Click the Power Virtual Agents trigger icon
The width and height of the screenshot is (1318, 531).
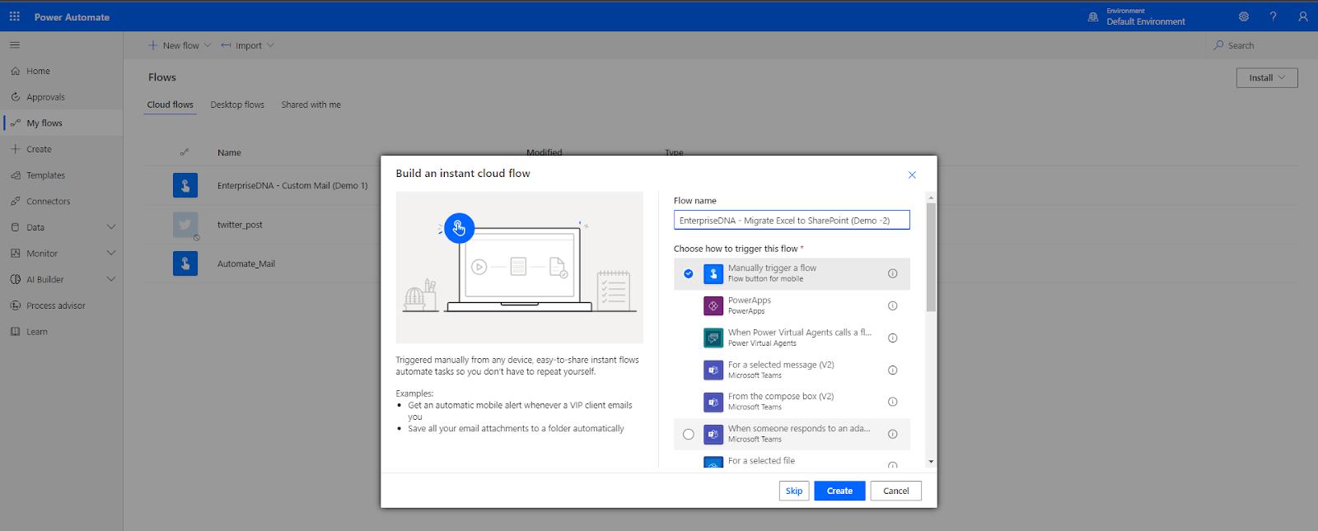tap(713, 338)
